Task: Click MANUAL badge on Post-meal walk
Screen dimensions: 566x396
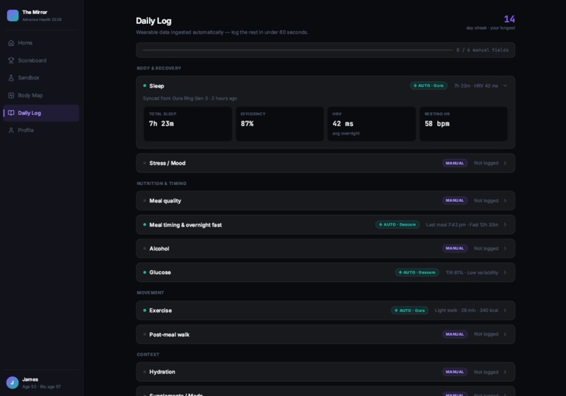Action: pos(454,334)
